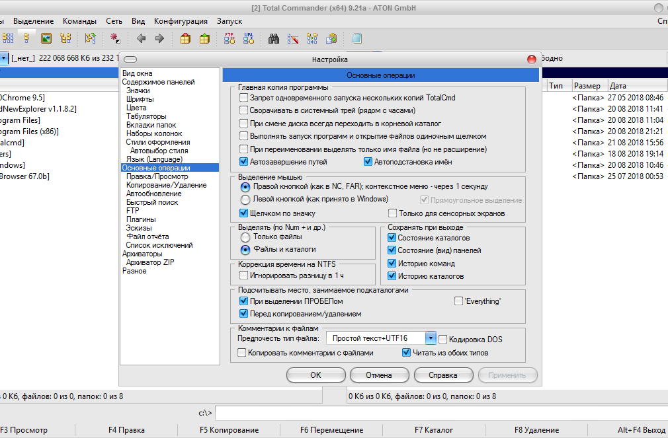
Task: Uncheck Состояние каталогов on exit
Action: (x=392, y=238)
